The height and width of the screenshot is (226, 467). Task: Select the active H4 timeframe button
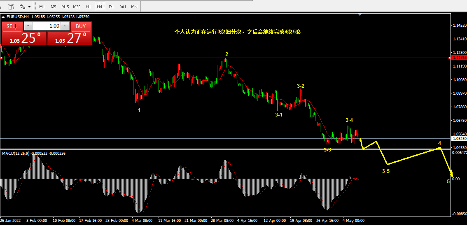pos(100,6)
